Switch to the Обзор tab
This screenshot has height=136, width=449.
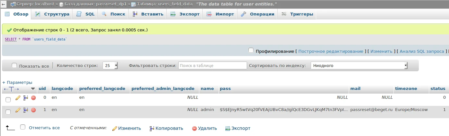[17, 14]
